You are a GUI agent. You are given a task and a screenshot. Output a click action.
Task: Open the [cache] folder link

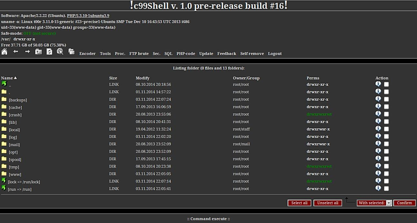[x=15, y=107]
